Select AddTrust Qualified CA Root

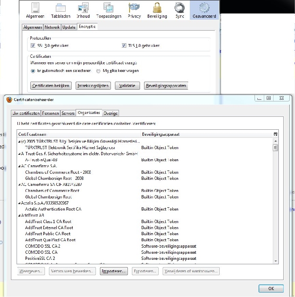(145, 240)
